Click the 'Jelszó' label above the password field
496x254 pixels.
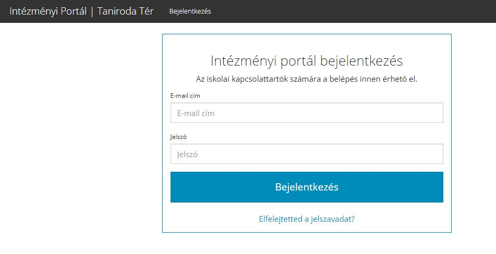178,137
